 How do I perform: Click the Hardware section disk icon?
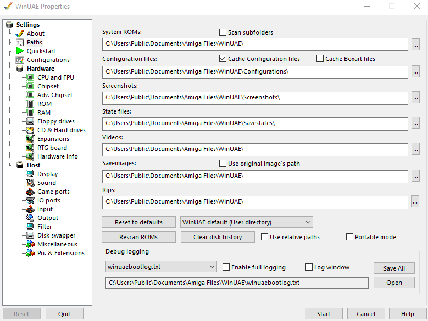(20, 69)
